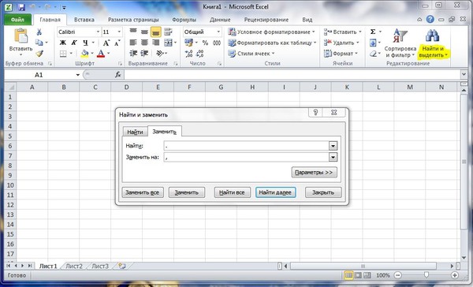Center cell text horizontally
Screen dimensions: 473x287
point(144,43)
